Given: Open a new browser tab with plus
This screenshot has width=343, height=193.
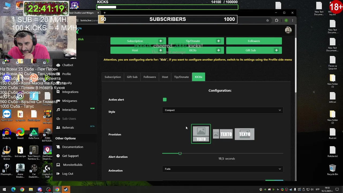Looking at the screenshot, I should tap(105, 13).
